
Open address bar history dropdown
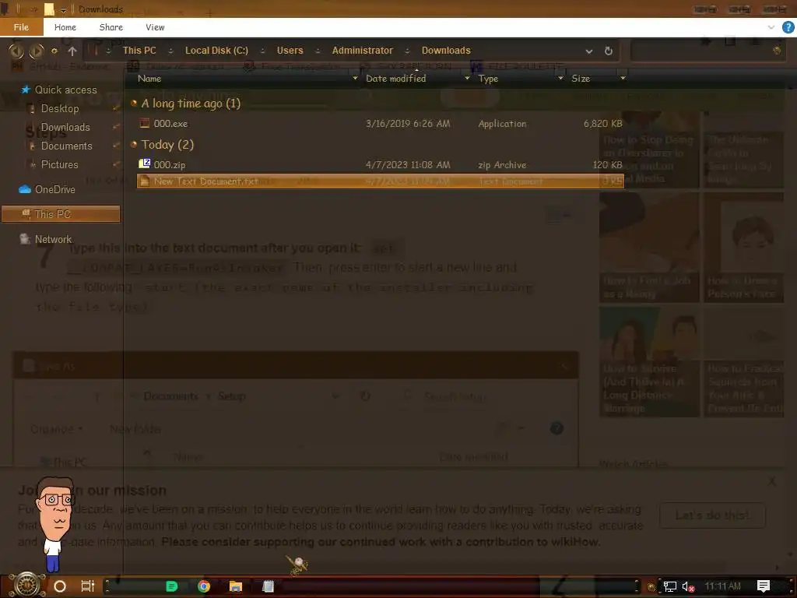(x=588, y=51)
